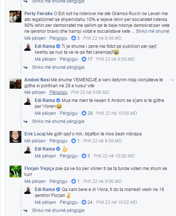The width and height of the screenshot is (176, 216).
Task: Click the 17 likes icon on Edi Rama's reply
Action: [x=84, y=59]
